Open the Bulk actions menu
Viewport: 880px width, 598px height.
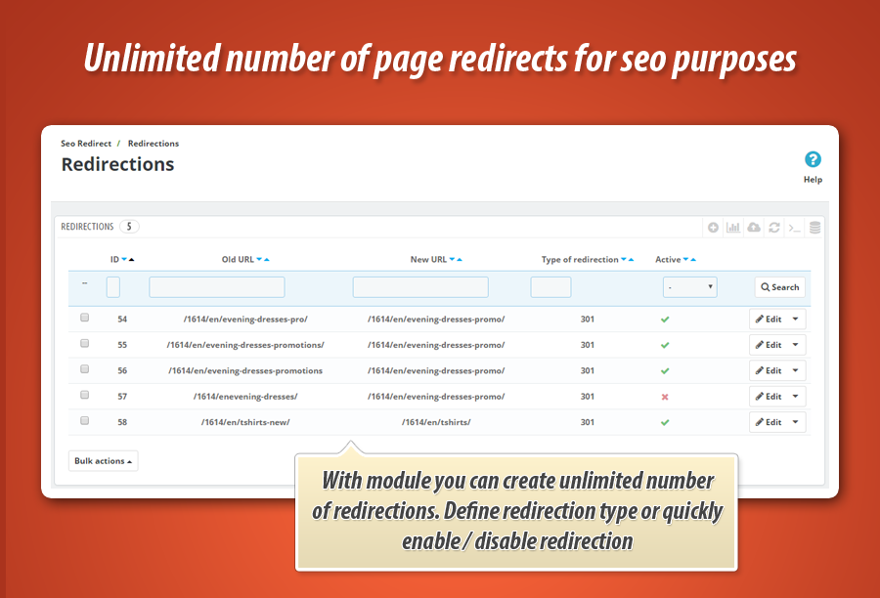click(103, 461)
